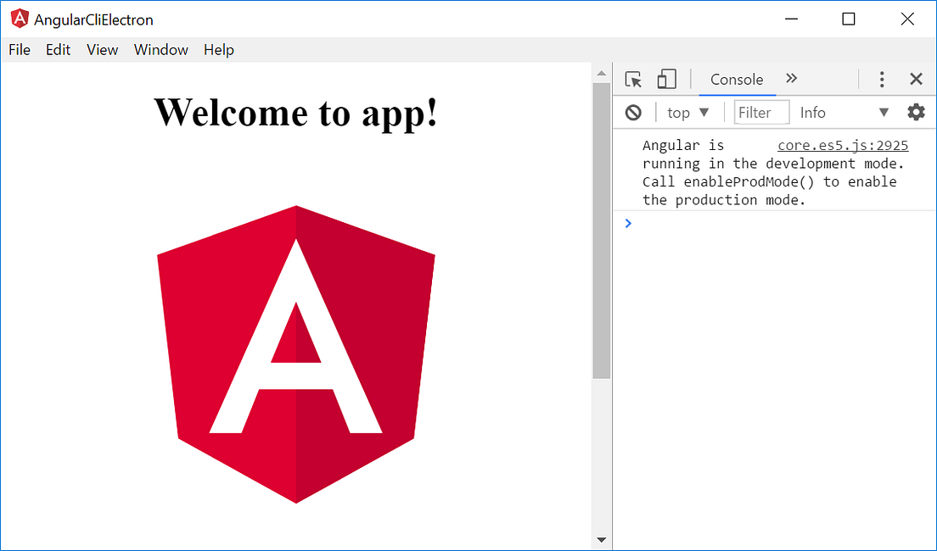Open the DevTools customization three-dot menu
The image size is (937, 551).
(x=882, y=79)
